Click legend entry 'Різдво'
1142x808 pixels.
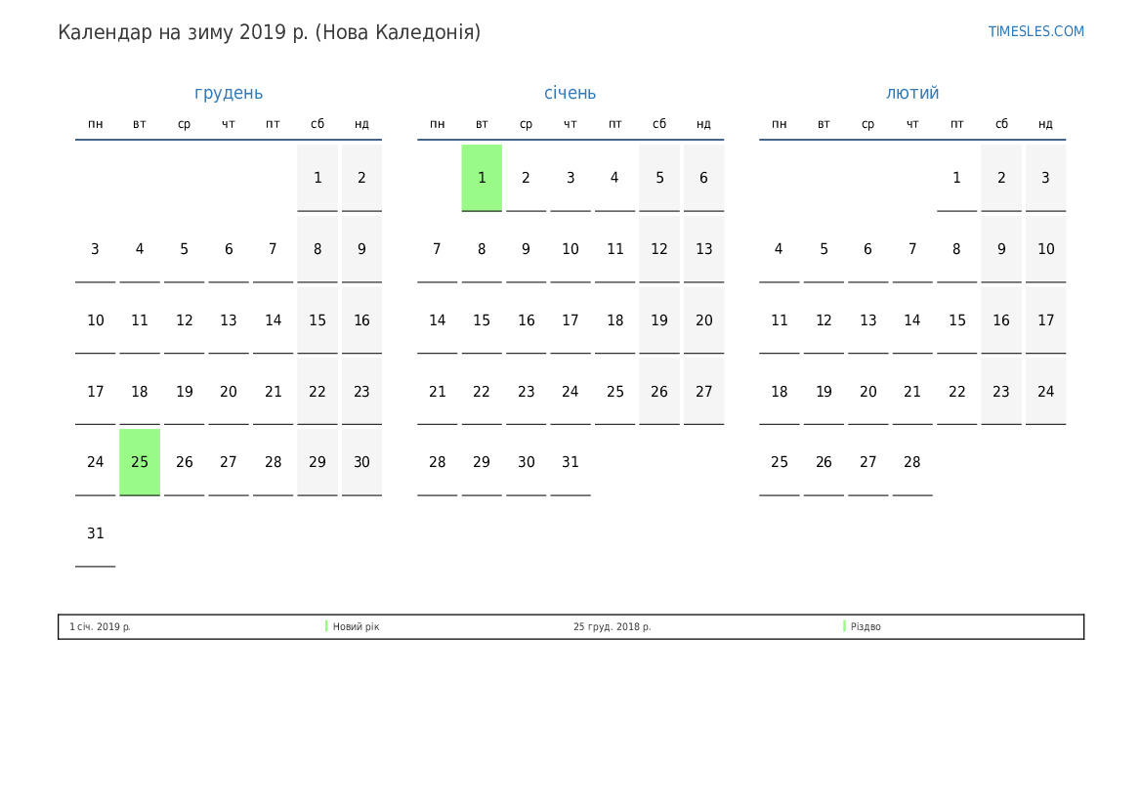pyautogui.click(x=866, y=626)
